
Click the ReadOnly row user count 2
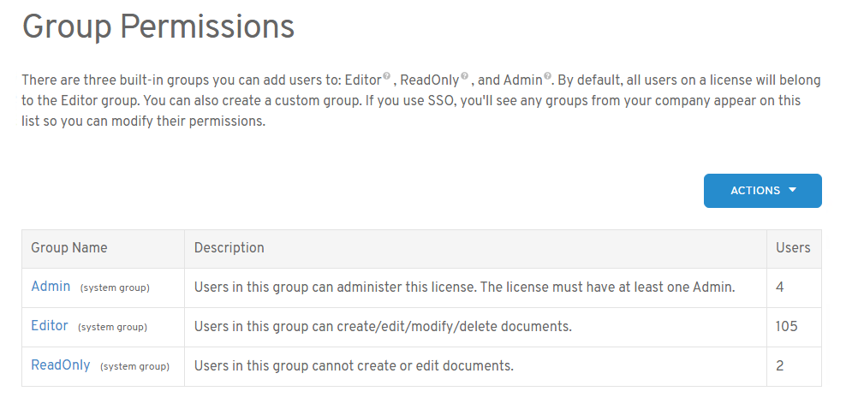pos(780,366)
